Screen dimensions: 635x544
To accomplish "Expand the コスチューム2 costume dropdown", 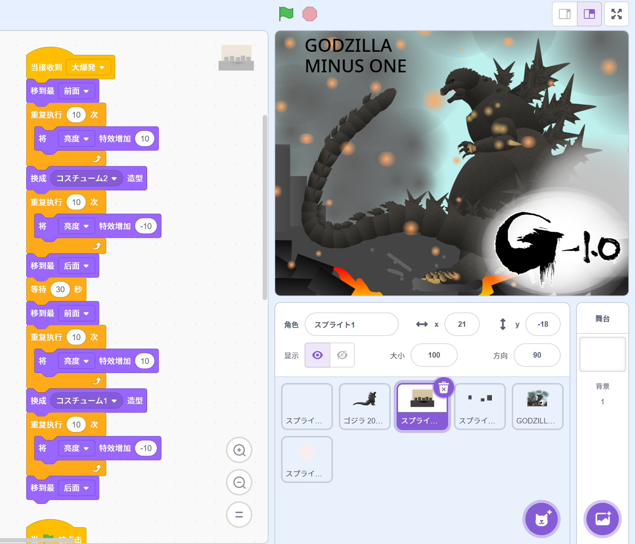I will point(114,179).
